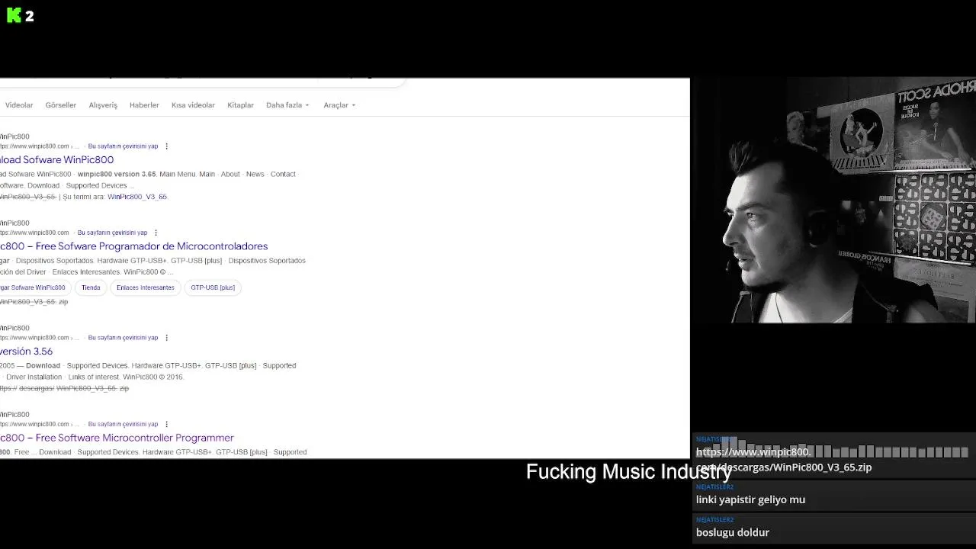
Task: Open the "versión 3.56" result title
Action: pyautogui.click(x=26, y=352)
